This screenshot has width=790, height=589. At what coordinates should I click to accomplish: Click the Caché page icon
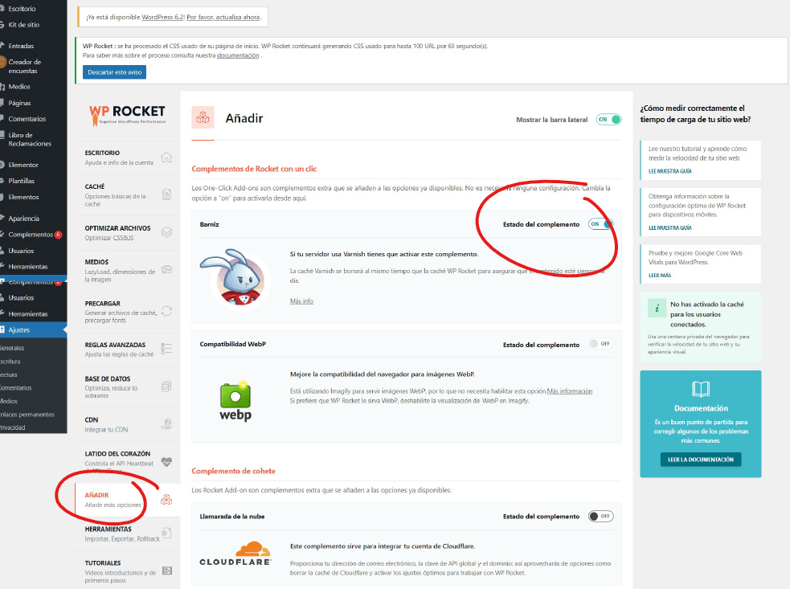[x=167, y=194]
